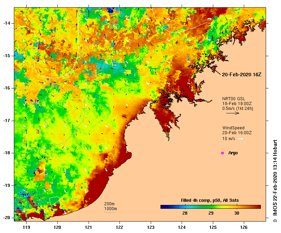
Task: Click longitude label '126' on the axis
Action: (x=244, y=227)
